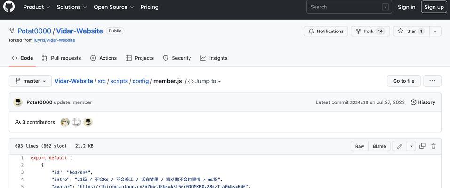Switch to the Actions tab

(x=103, y=58)
